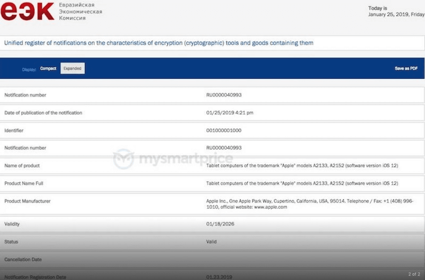Click the Validity label

(x=12, y=224)
